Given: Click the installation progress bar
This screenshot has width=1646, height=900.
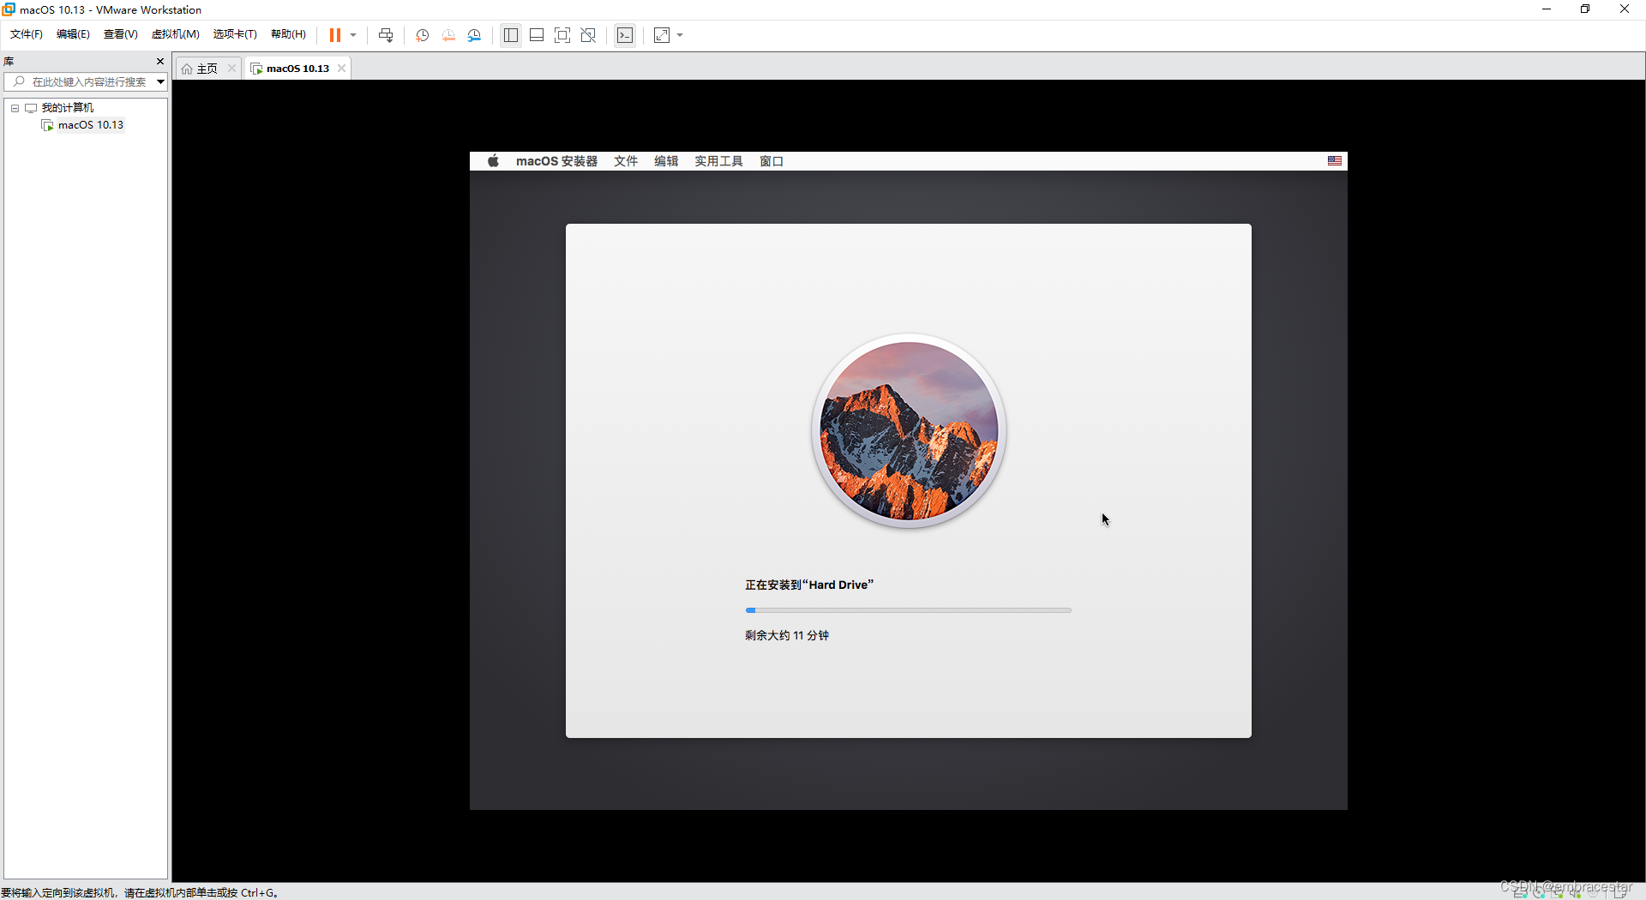Looking at the screenshot, I should (909, 610).
